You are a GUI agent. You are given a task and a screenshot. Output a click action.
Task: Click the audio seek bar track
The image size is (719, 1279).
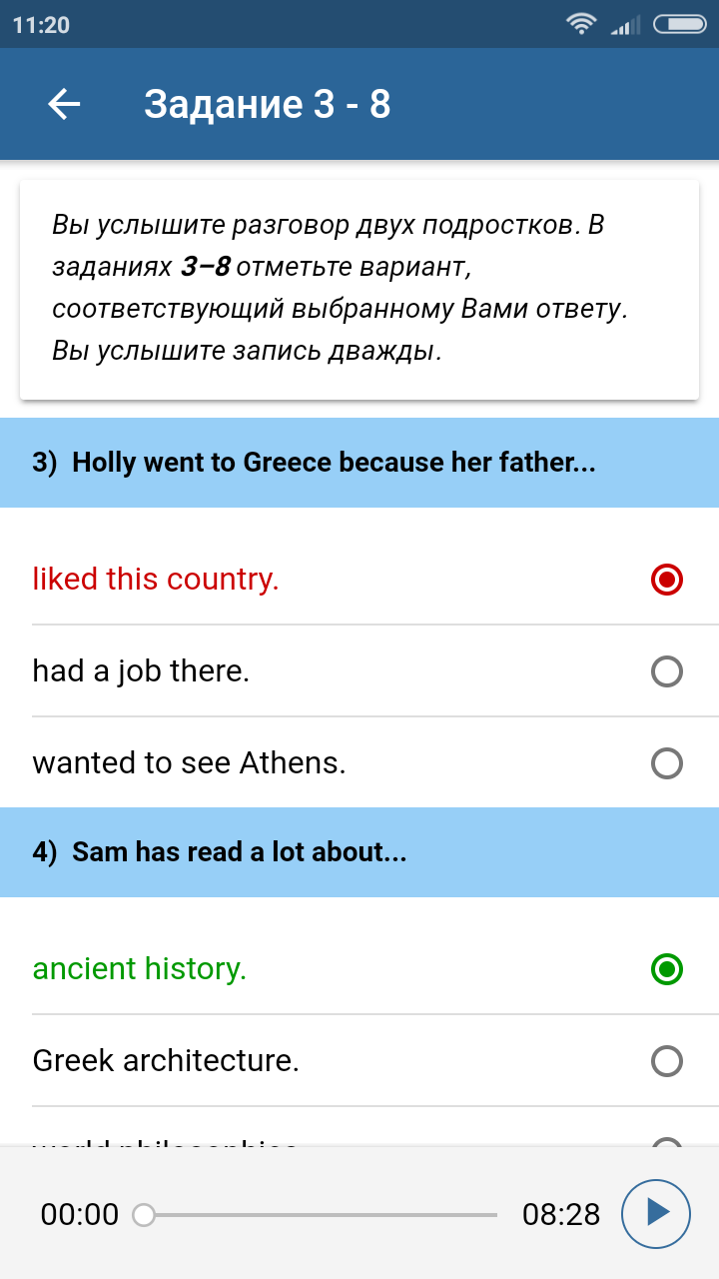click(321, 1215)
